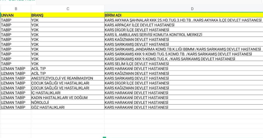Click ACİL TIP cell in KARS KAĞIZMAN row
Image resolution: width=263 pixels, height=138 pixels.
[68, 73]
